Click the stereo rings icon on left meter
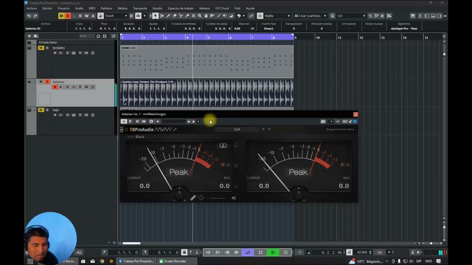 [223, 145]
